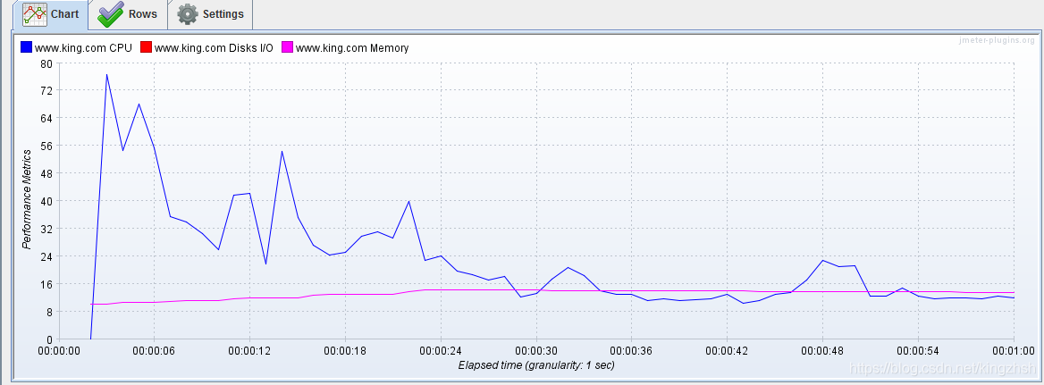Click the red Disks I/O legend swatch
This screenshot has height=385, width=1044.
point(147,47)
